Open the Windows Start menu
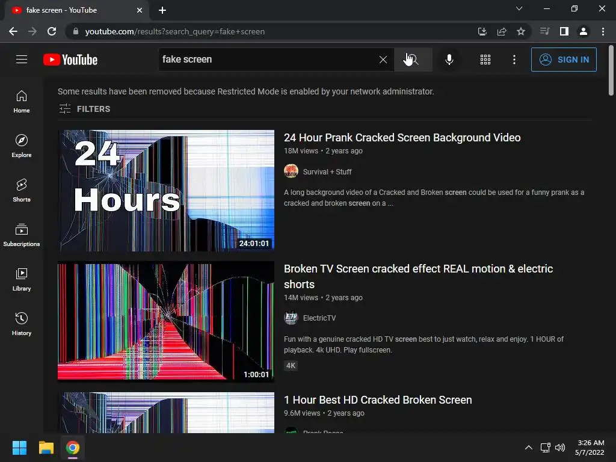The width and height of the screenshot is (616, 462). [x=19, y=448]
